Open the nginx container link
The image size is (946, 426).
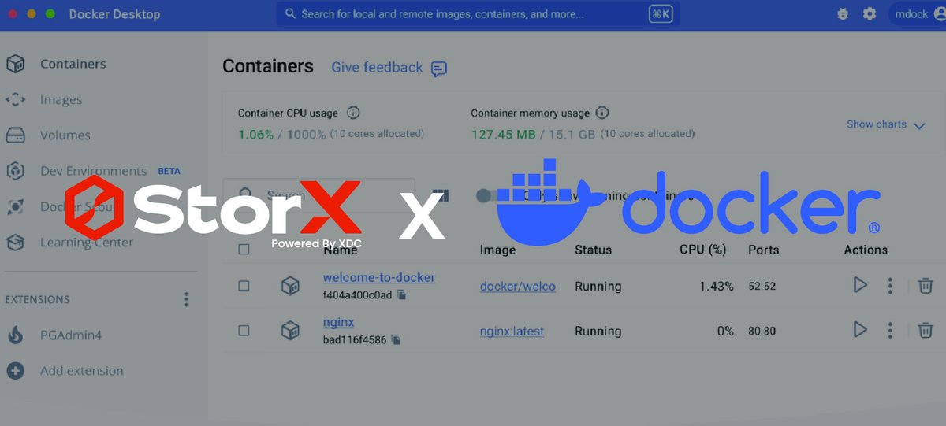[338, 323]
